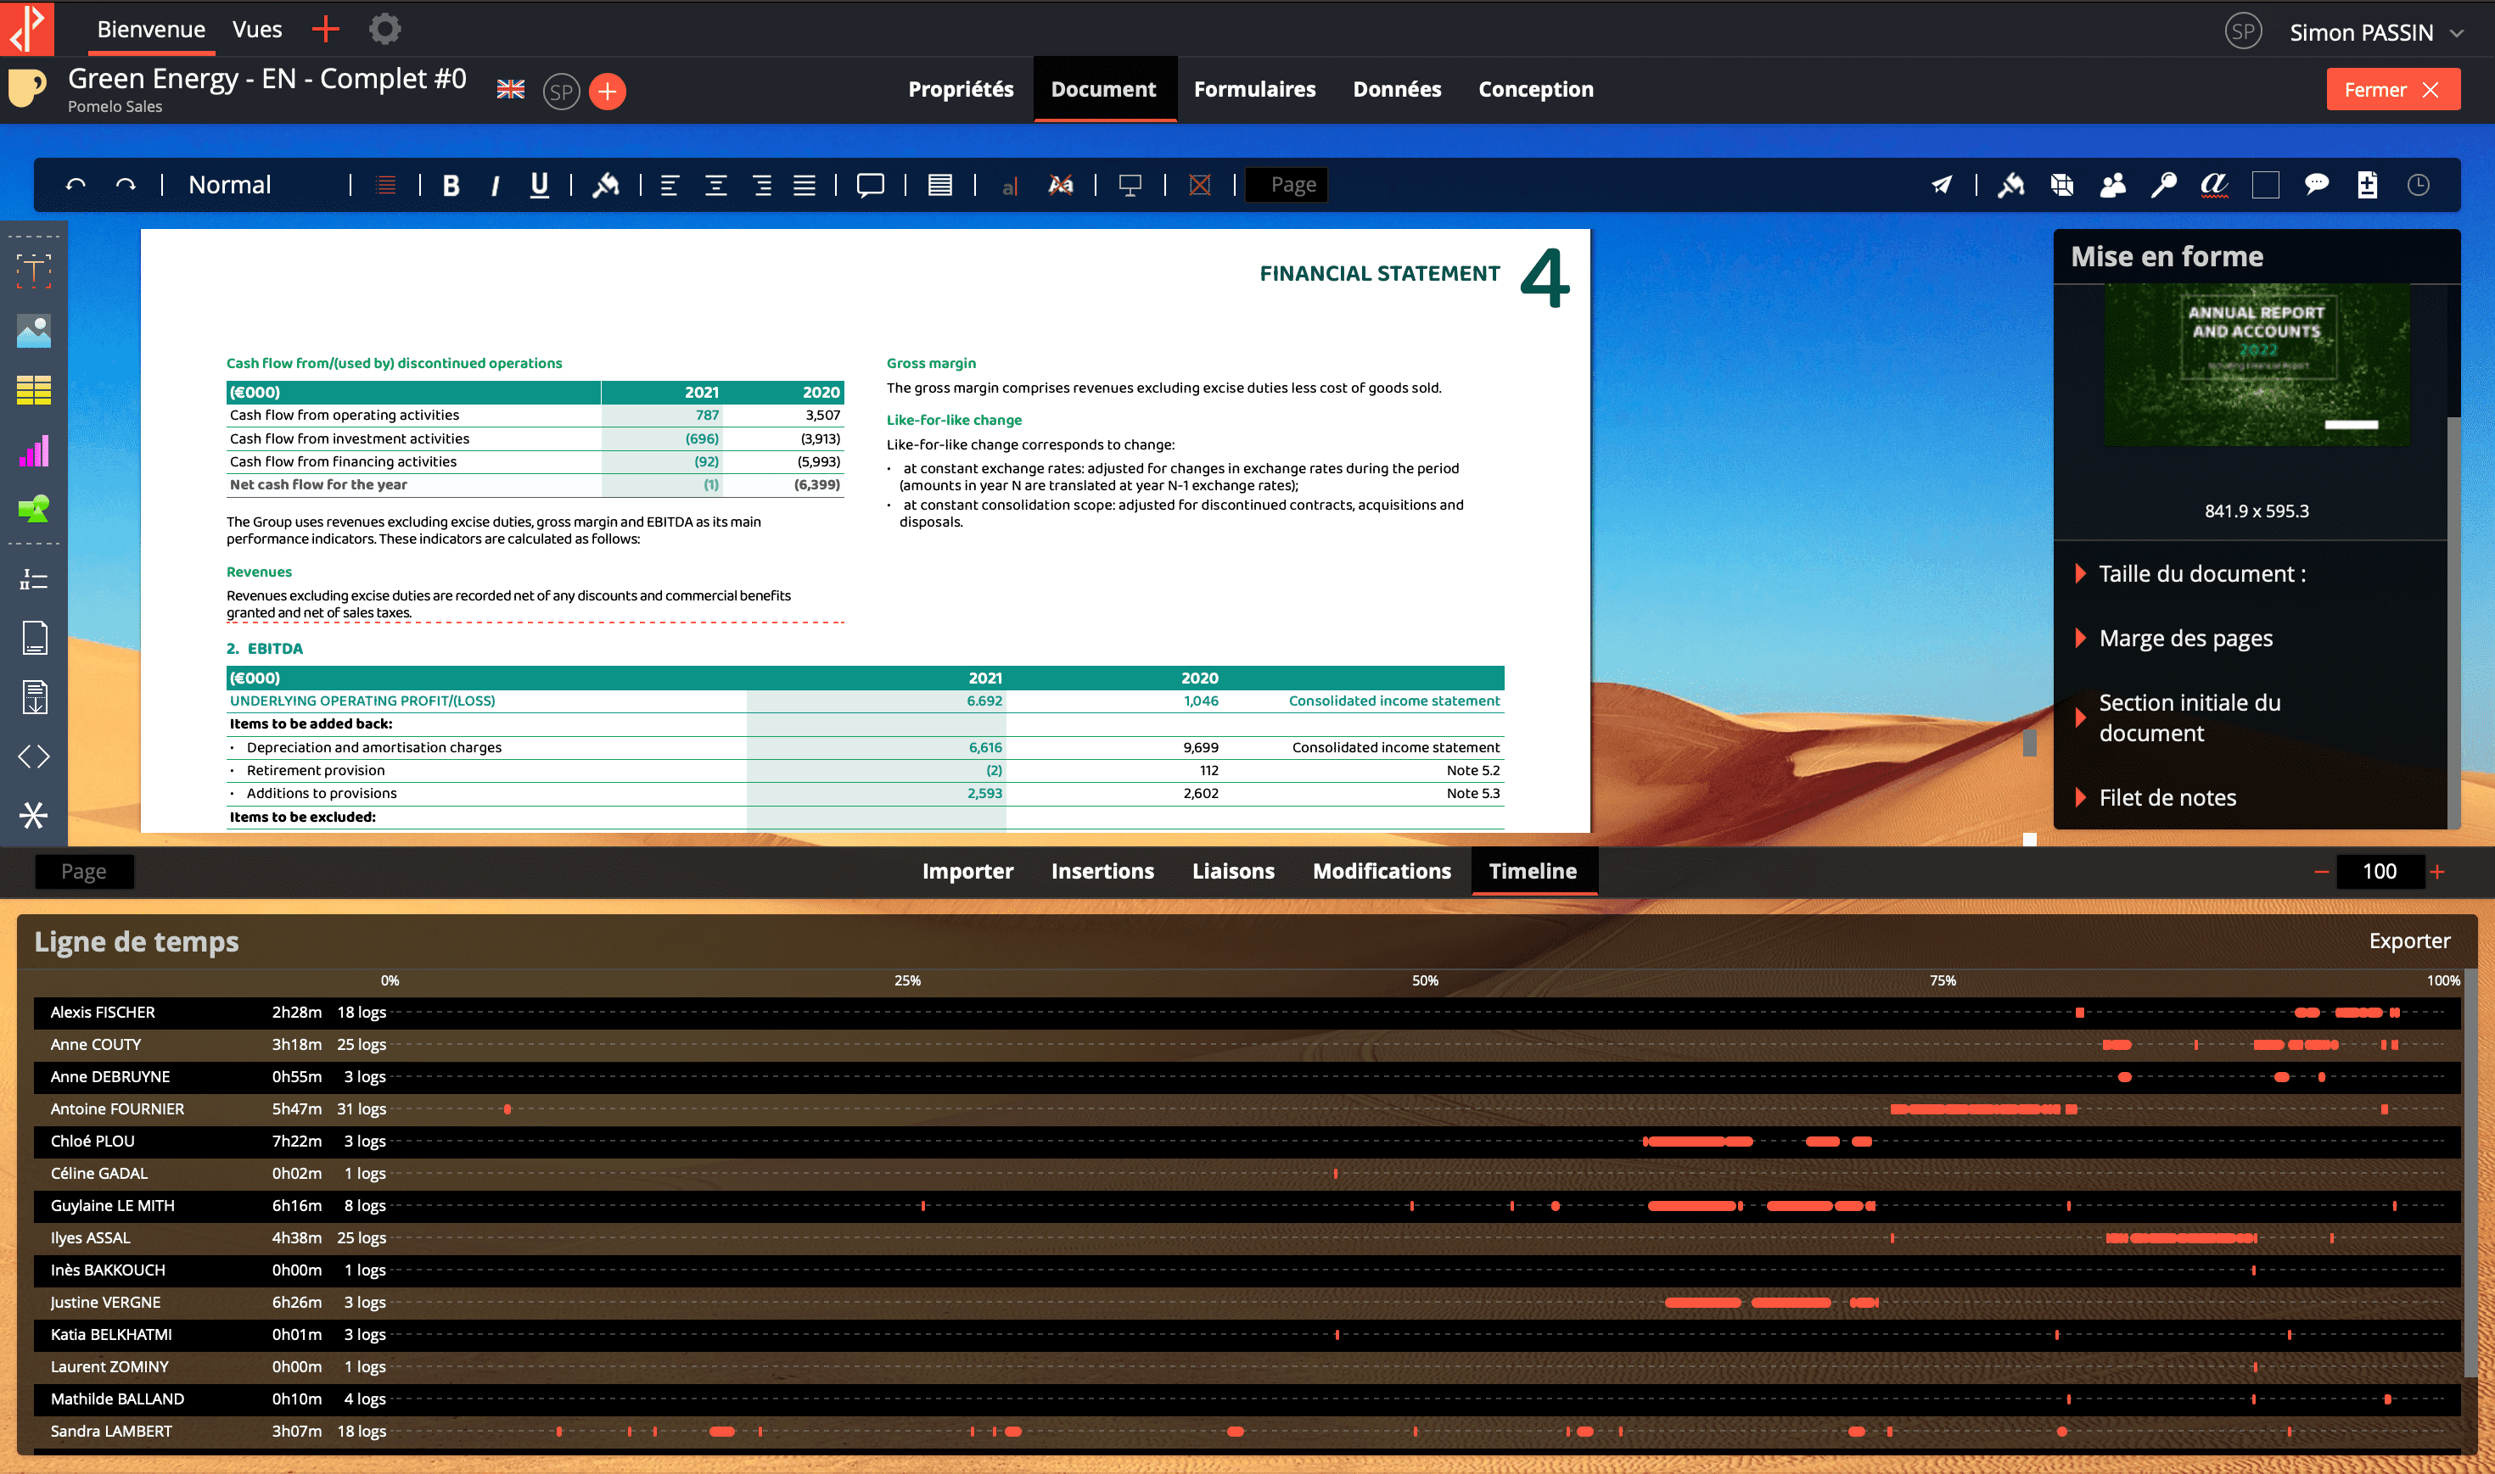Open the spell check tool
Viewport: 2495px width, 1474px height.
(x=2214, y=185)
